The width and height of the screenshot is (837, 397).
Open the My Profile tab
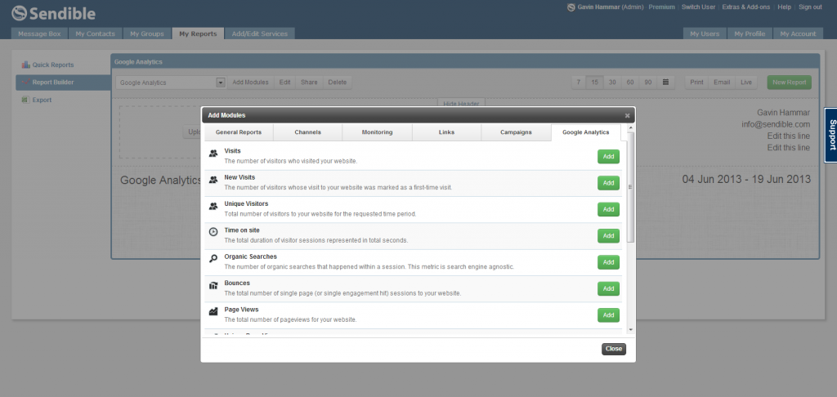tap(750, 33)
